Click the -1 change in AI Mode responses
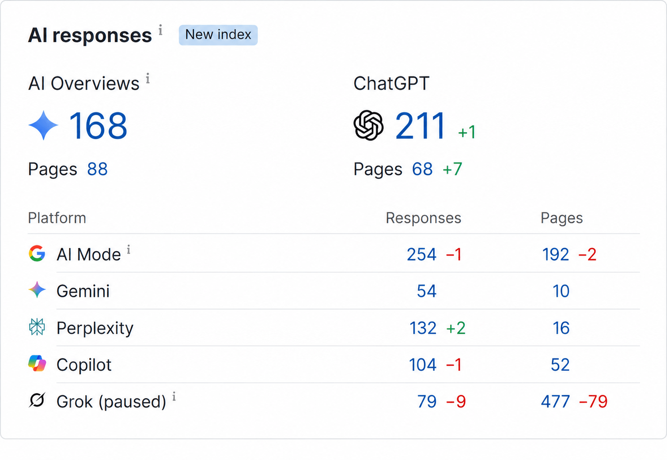The image size is (667, 460). (x=454, y=254)
